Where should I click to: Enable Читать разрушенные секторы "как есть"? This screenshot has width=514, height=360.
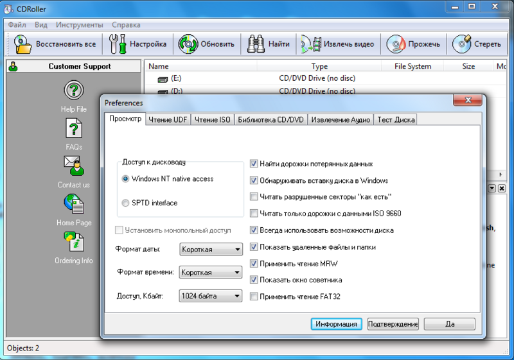pos(254,196)
